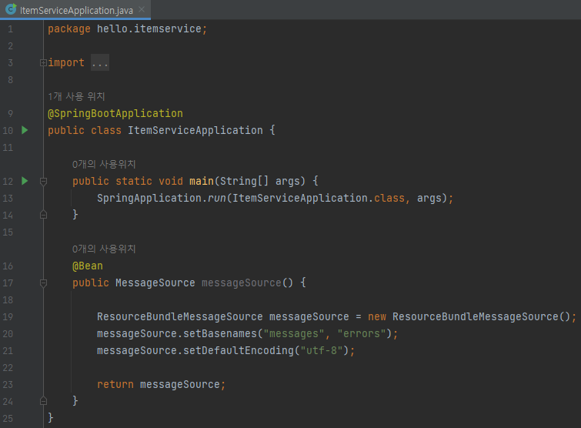Click the "messages" string literal

click(x=294, y=333)
